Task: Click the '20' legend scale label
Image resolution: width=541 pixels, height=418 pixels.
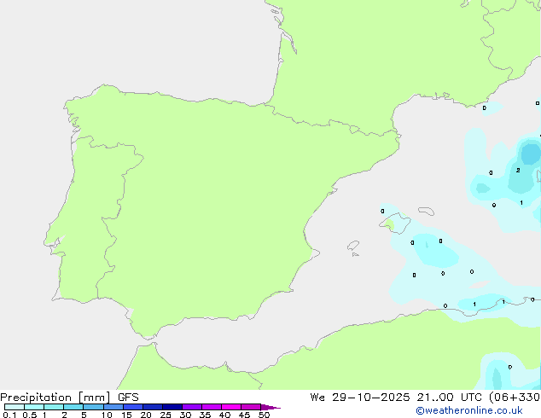Action: [146, 415]
